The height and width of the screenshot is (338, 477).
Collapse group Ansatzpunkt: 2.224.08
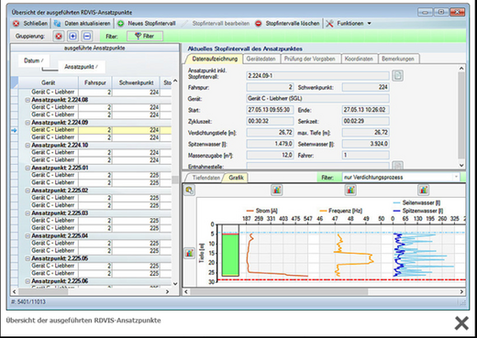coord(28,100)
